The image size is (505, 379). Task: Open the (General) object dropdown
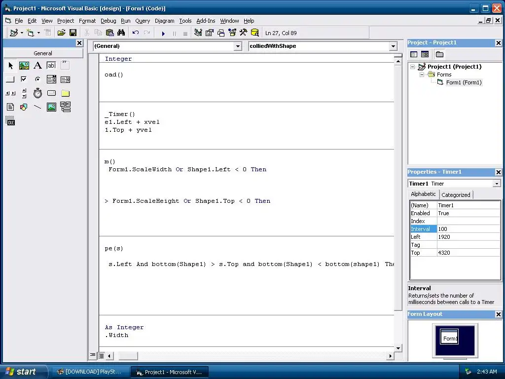(x=238, y=46)
